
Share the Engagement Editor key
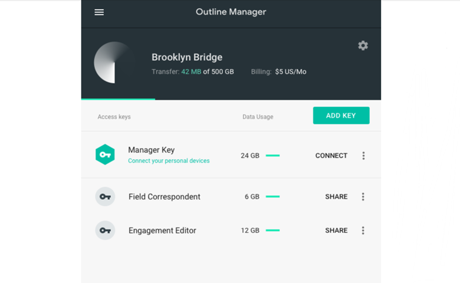(336, 231)
